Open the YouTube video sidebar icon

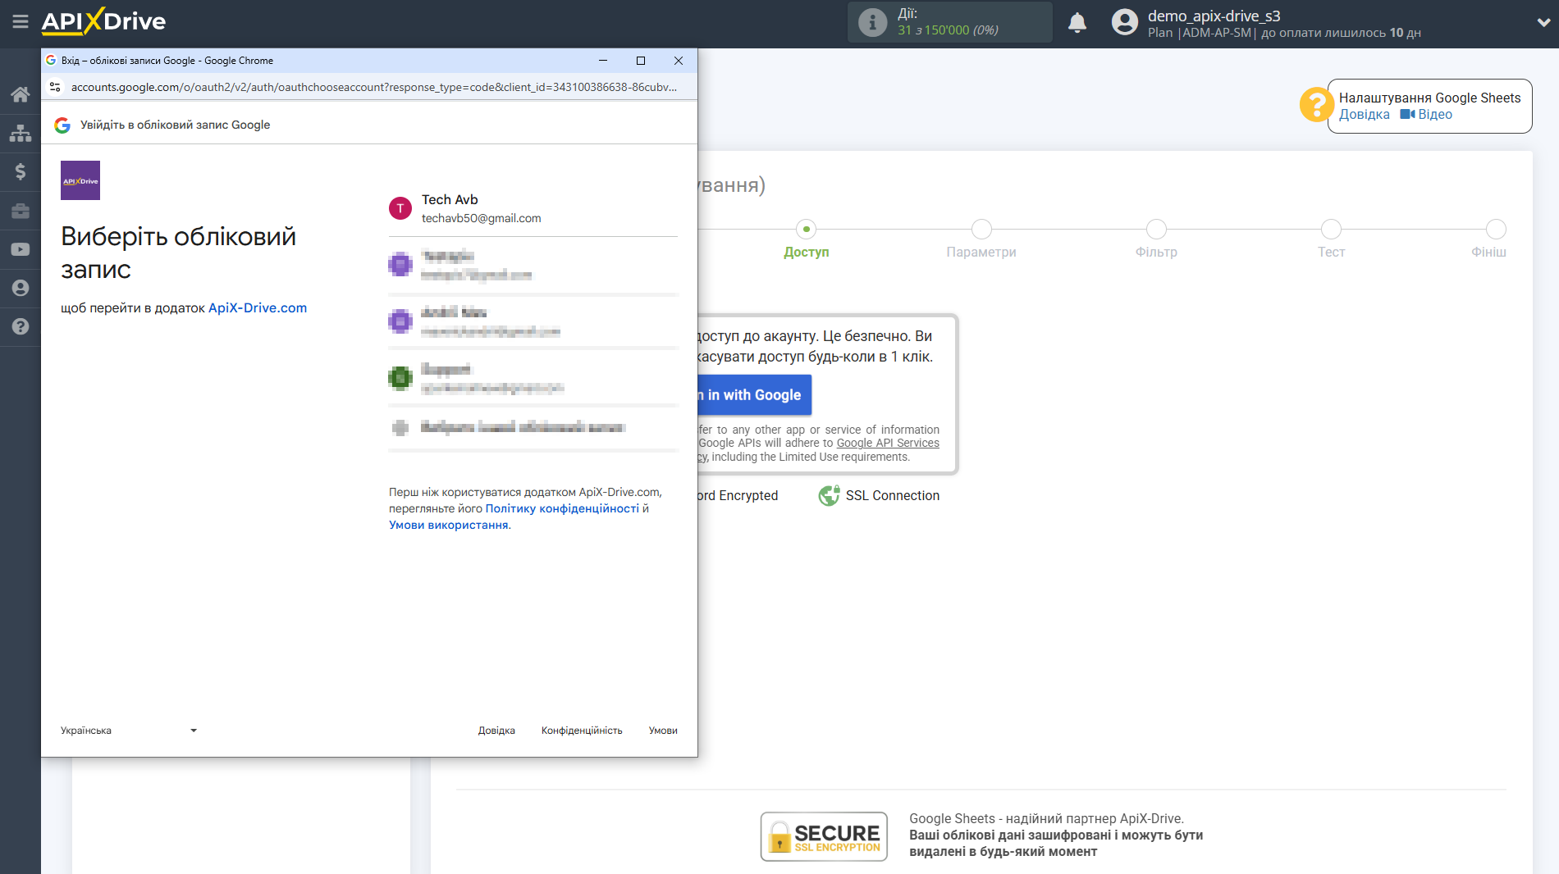(x=21, y=249)
